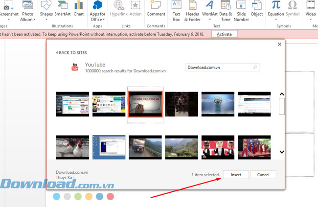Click the Hyperlink icon
Screen dimensions: 318x207
click(119, 5)
